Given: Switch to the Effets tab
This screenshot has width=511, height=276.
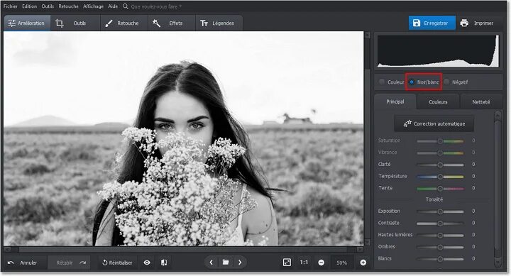Looking at the screenshot, I should coord(172,23).
